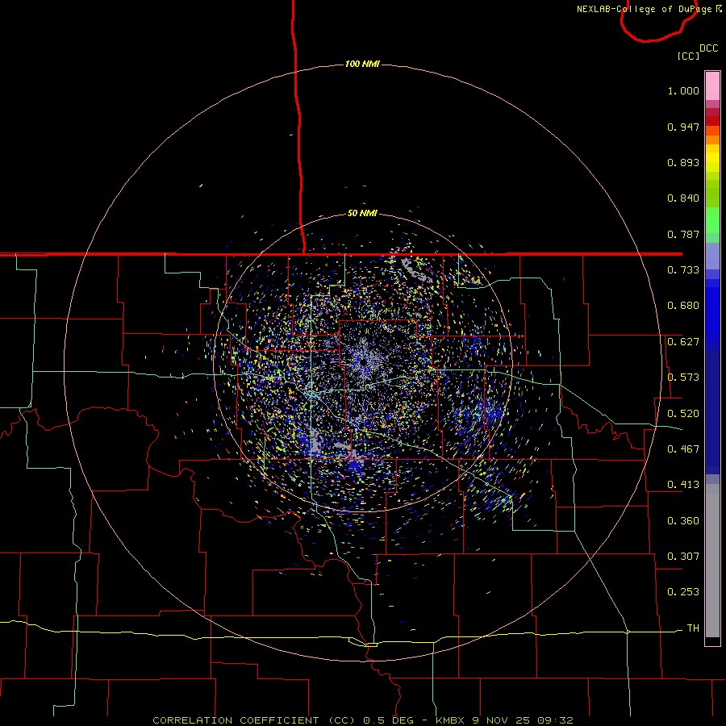This screenshot has height=726, width=726.
Task: Select the 0.467 legend value
Action: [683, 449]
